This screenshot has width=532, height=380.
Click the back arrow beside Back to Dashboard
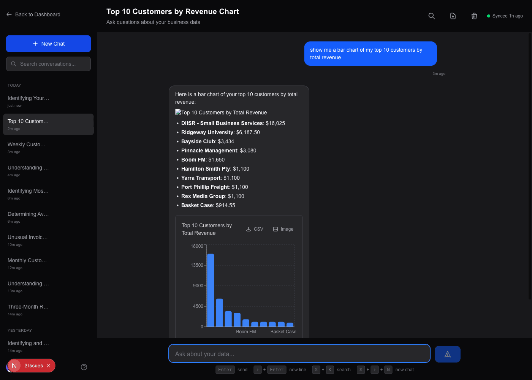[x=9, y=14]
